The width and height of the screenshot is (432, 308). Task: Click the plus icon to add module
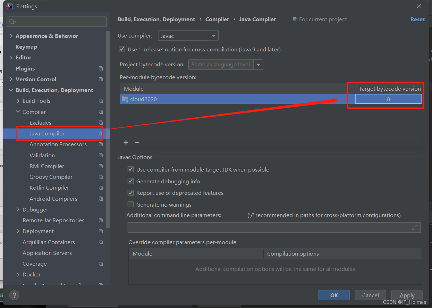point(126,142)
